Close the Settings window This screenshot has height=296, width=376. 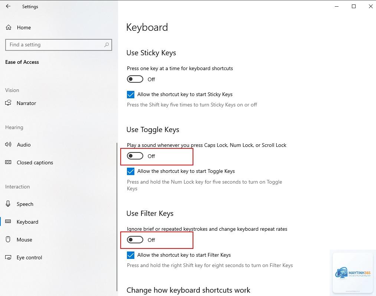(370, 6)
